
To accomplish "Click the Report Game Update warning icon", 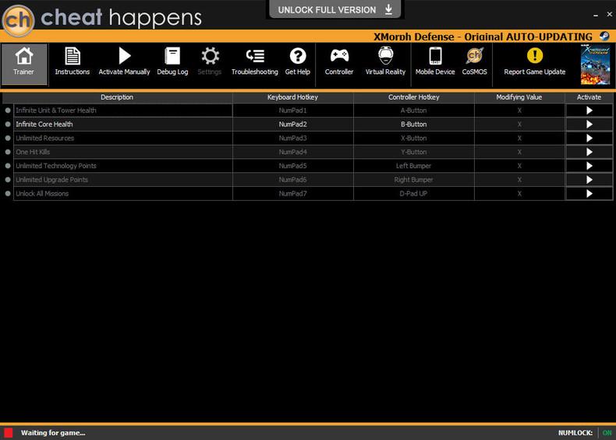I will pyautogui.click(x=535, y=55).
